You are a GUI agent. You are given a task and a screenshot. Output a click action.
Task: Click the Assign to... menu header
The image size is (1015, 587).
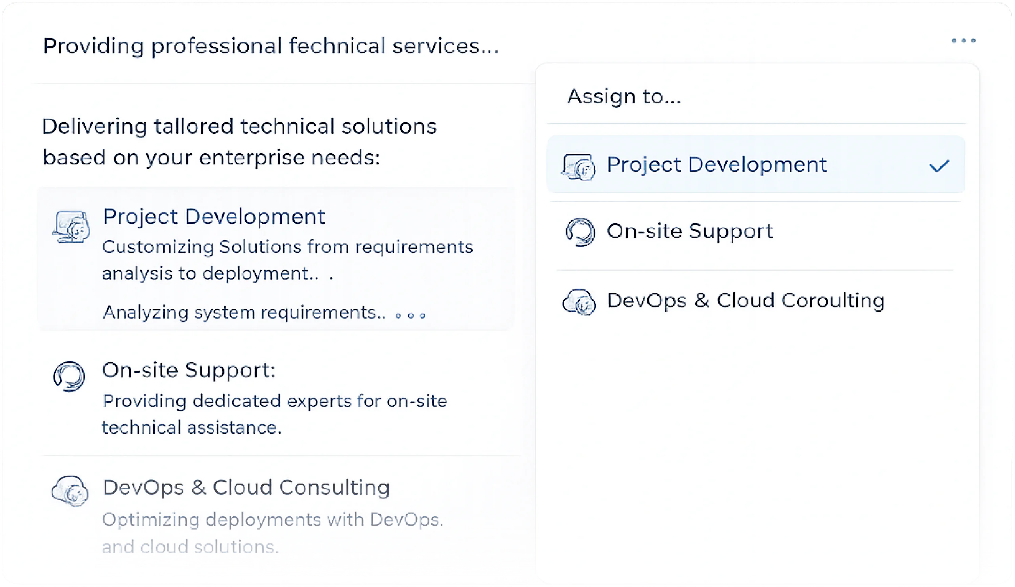point(624,97)
